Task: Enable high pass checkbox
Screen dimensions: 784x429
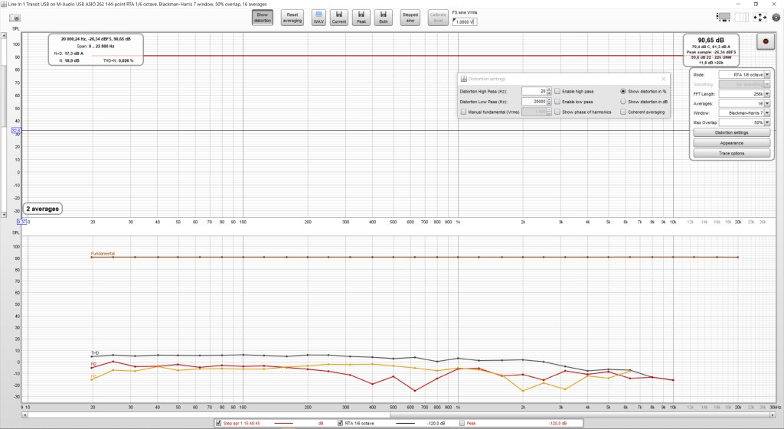Action: 557,91
